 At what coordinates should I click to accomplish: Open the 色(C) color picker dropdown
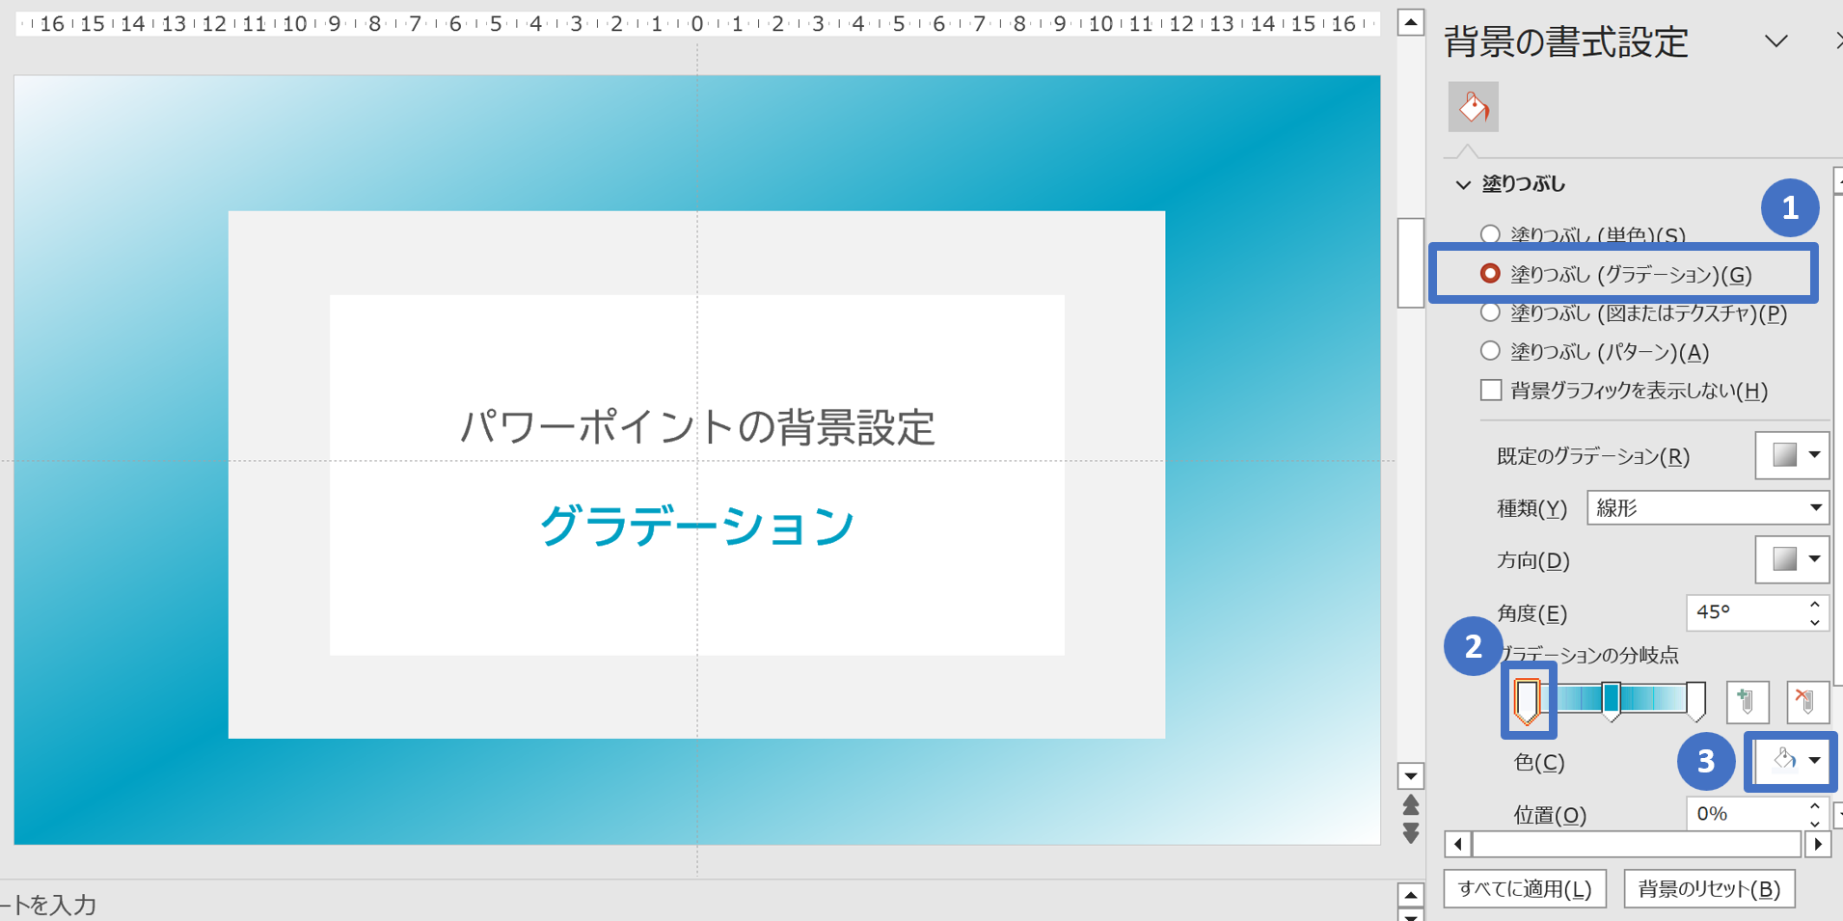(x=1792, y=761)
